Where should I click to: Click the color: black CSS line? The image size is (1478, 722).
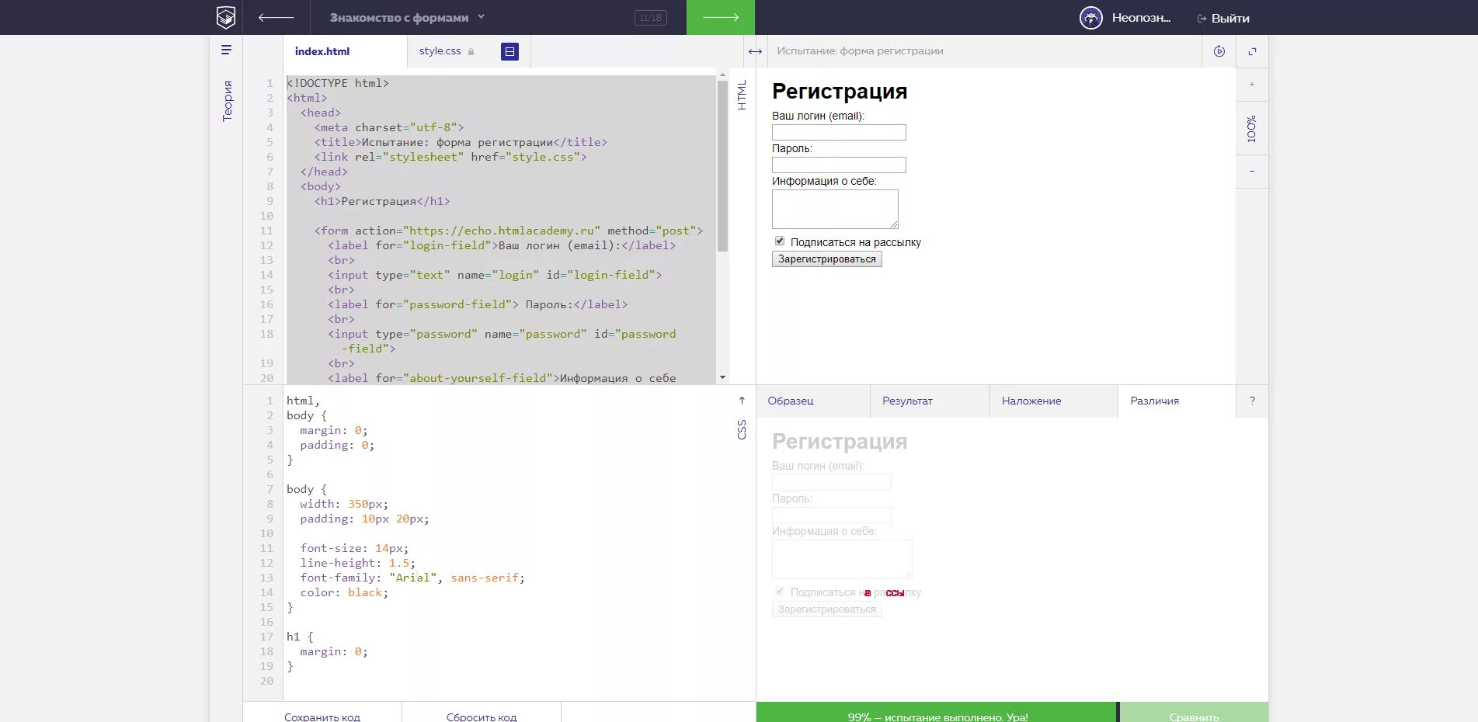click(344, 592)
